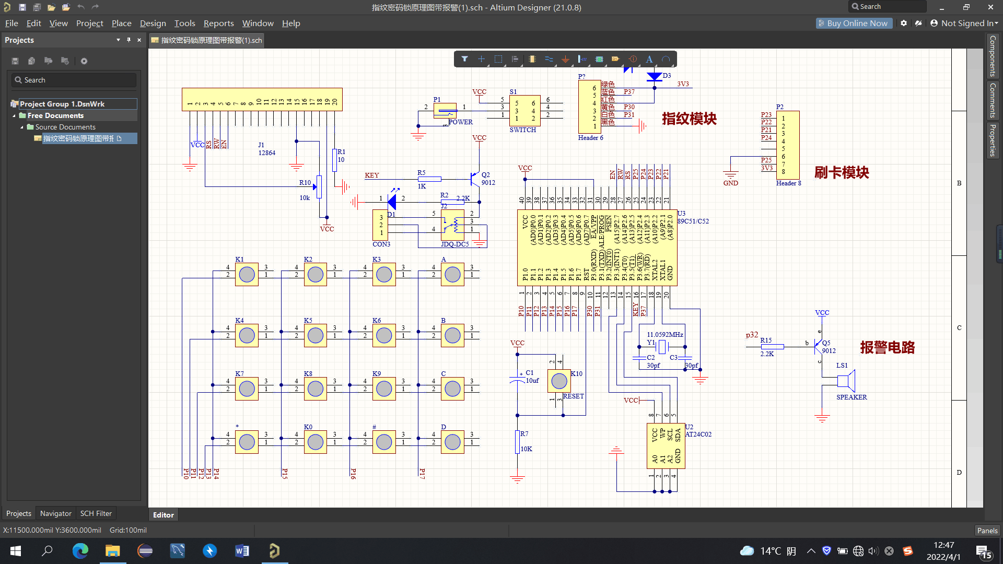Click the Place Arc drawing tool
Screen dimensions: 1003x564
click(x=666, y=59)
